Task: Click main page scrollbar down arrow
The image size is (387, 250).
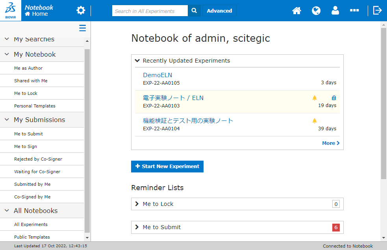Action: click(x=383, y=238)
